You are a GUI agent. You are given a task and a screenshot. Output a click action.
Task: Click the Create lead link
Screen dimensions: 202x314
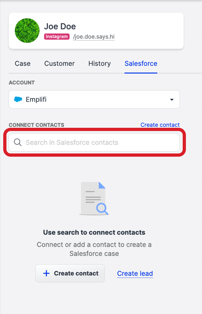coord(135,273)
